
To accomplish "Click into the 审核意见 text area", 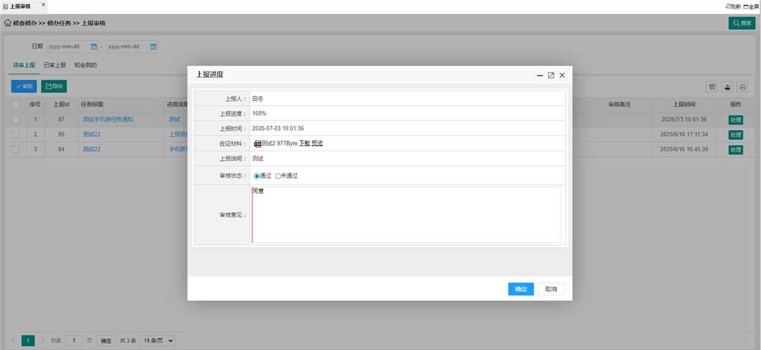I will tap(406, 215).
